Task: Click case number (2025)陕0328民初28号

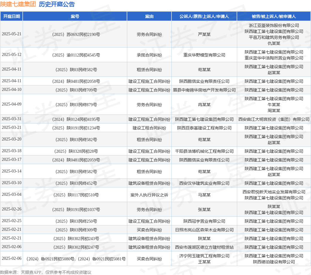Action: pos(76,151)
